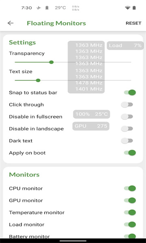Viewport: 146px width, 243px height.
Task: Turn off Apply on boot
Action: click(130, 153)
